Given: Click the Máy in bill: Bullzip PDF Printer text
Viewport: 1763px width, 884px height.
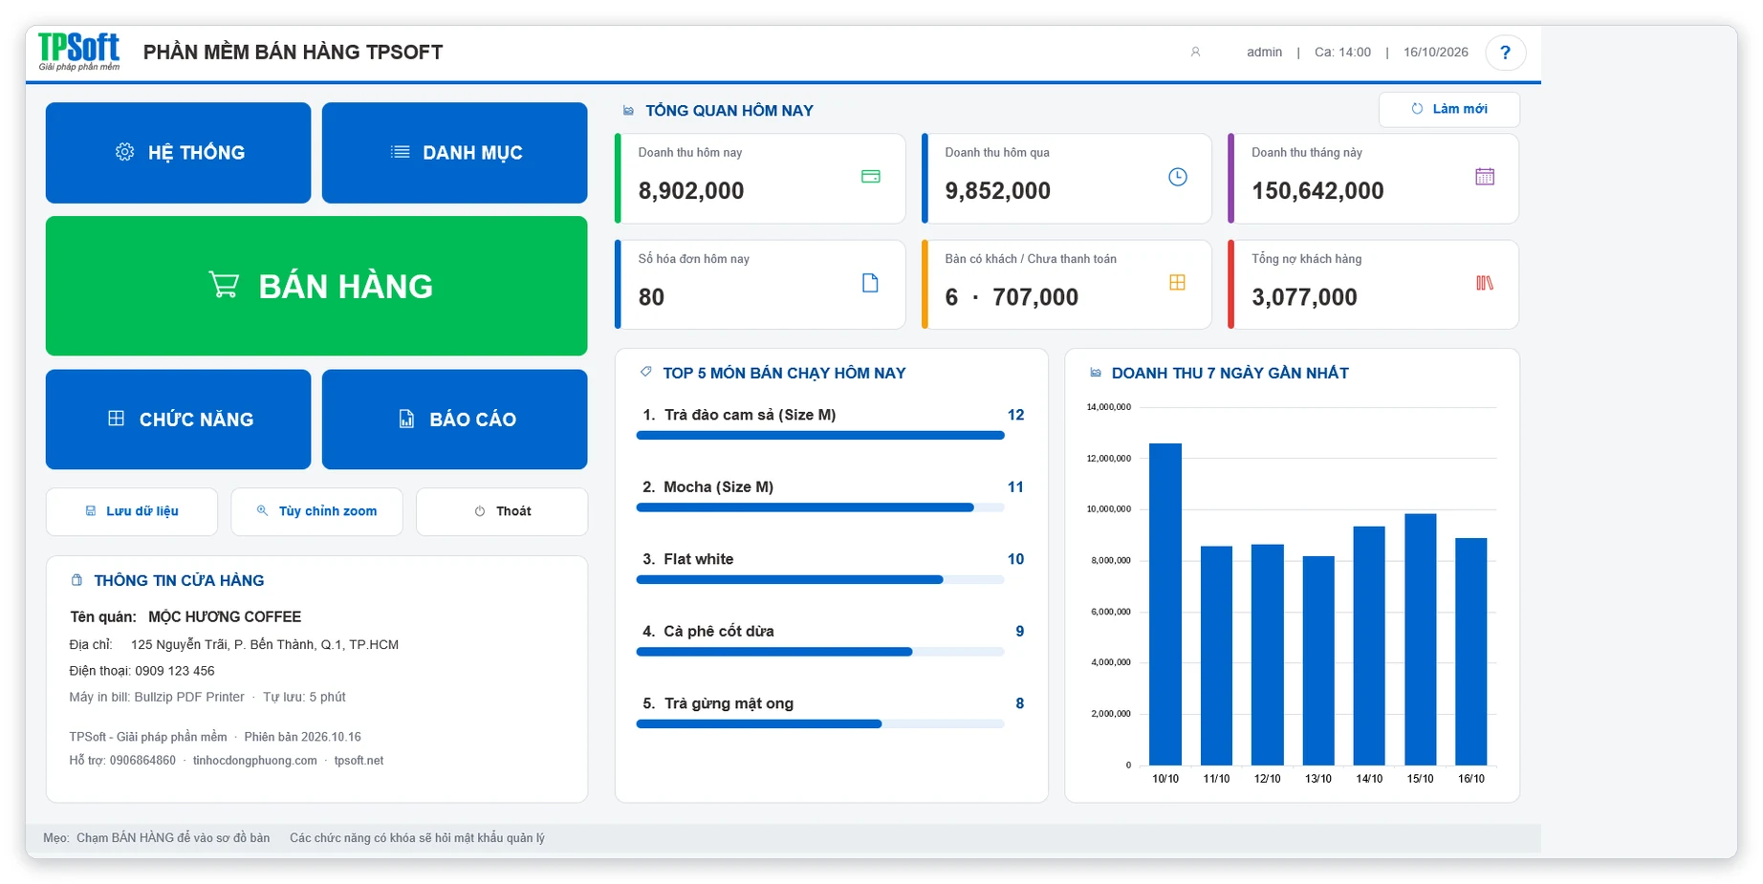Looking at the screenshot, I should (x=157, y=698).
